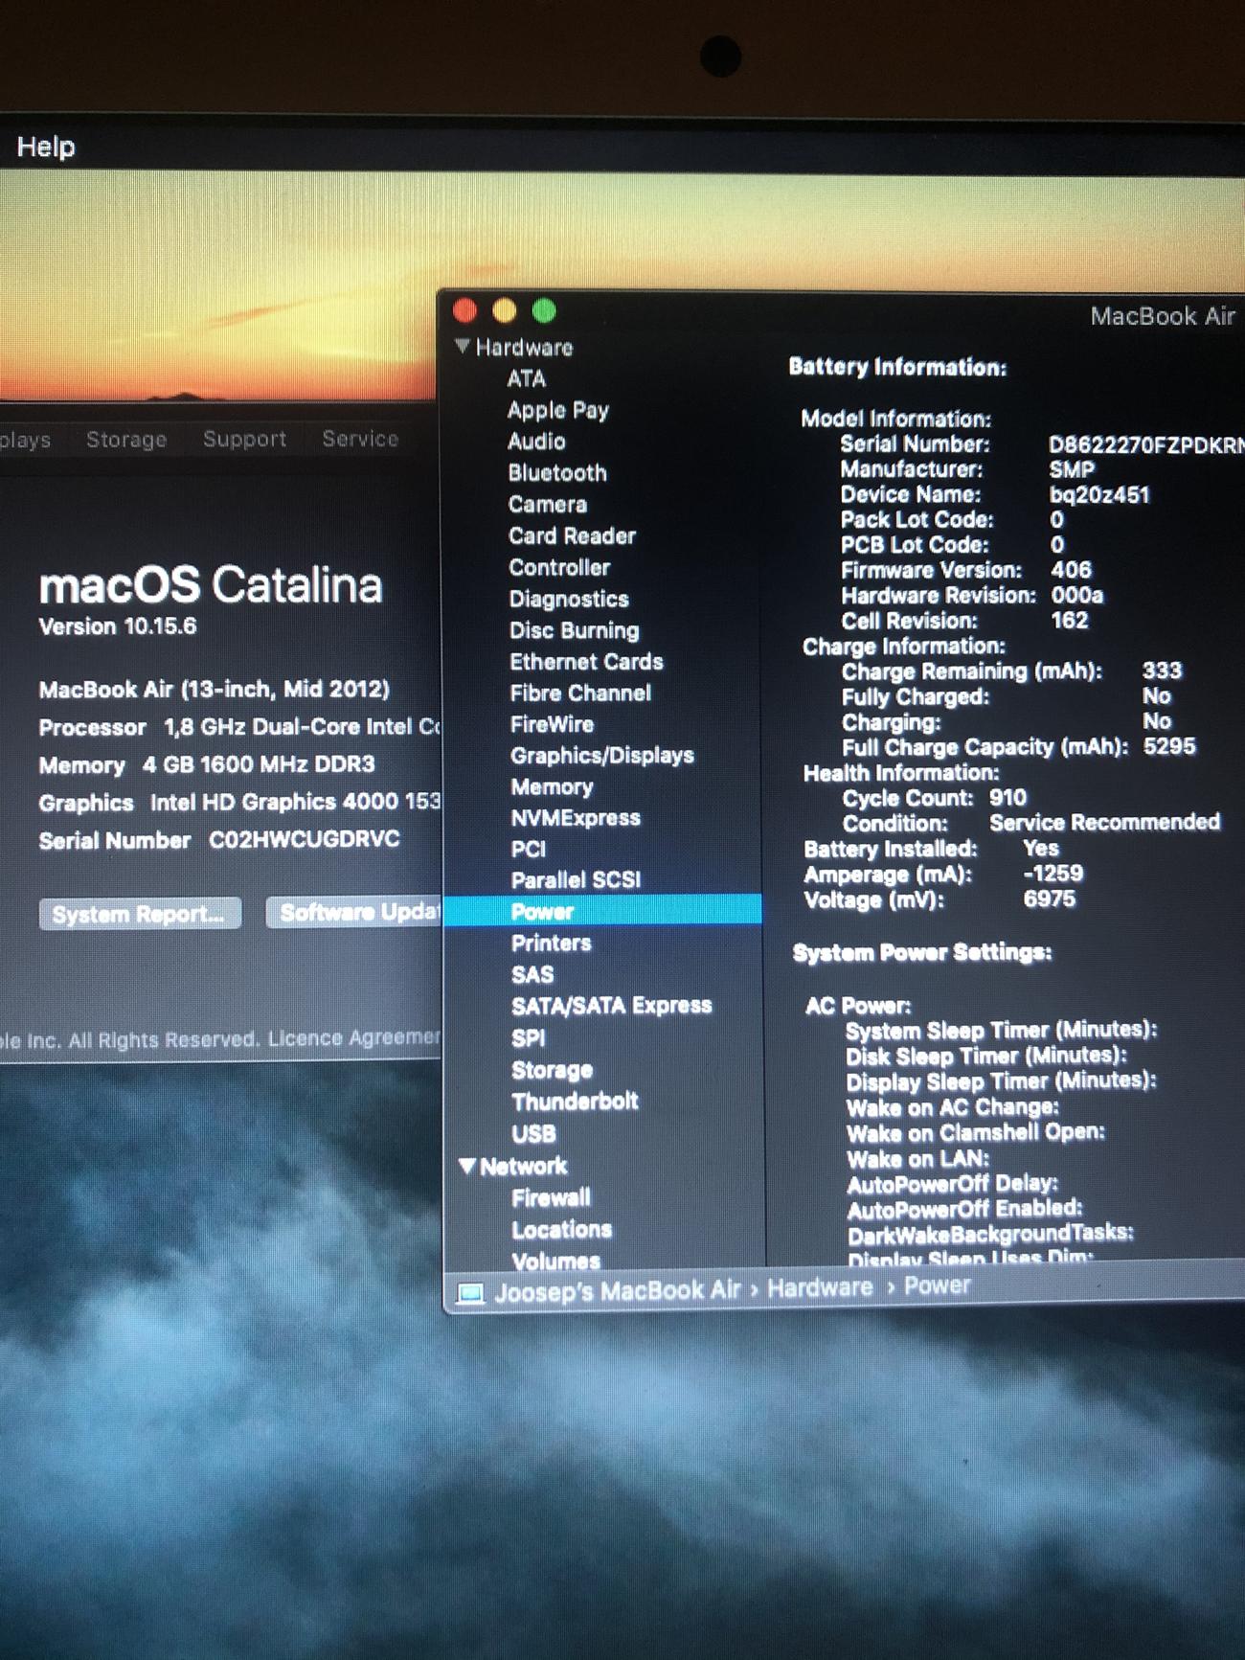Click the computer icon in the path bar
The image size is (1245, 1660).
470,1293
